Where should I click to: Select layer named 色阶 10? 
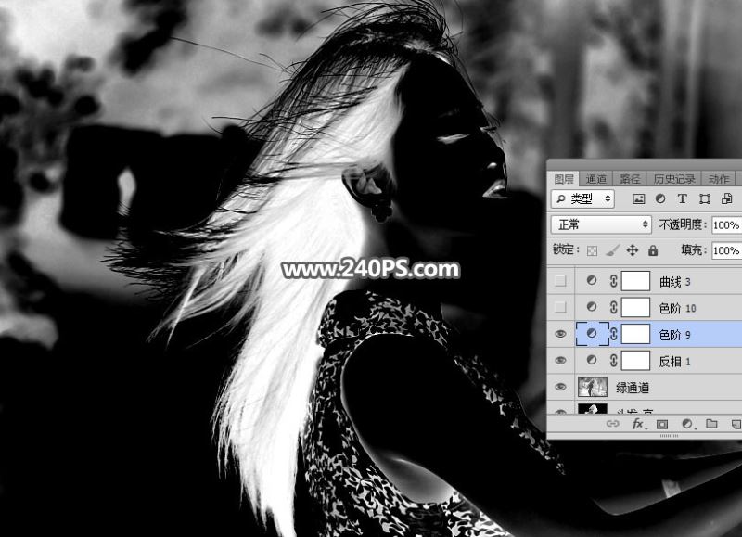click(x=677, y=309)
